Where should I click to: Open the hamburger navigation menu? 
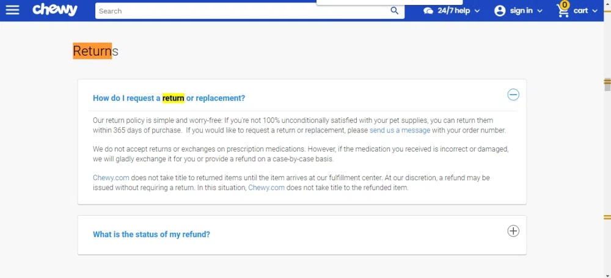(x=12, y=10)
